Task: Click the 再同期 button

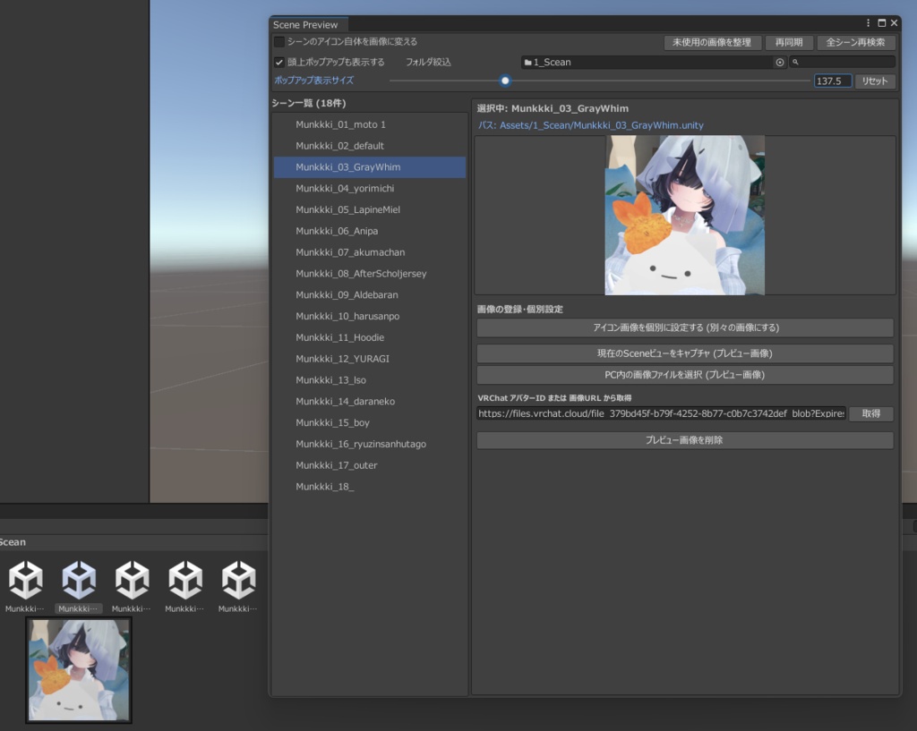Action: click(789, 42)
